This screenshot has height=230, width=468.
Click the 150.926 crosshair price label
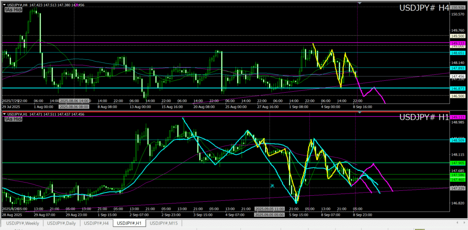point(457,7)
